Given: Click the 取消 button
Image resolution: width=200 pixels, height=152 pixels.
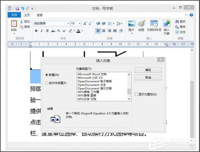Looking at the screenshot, I should (148, 78).
